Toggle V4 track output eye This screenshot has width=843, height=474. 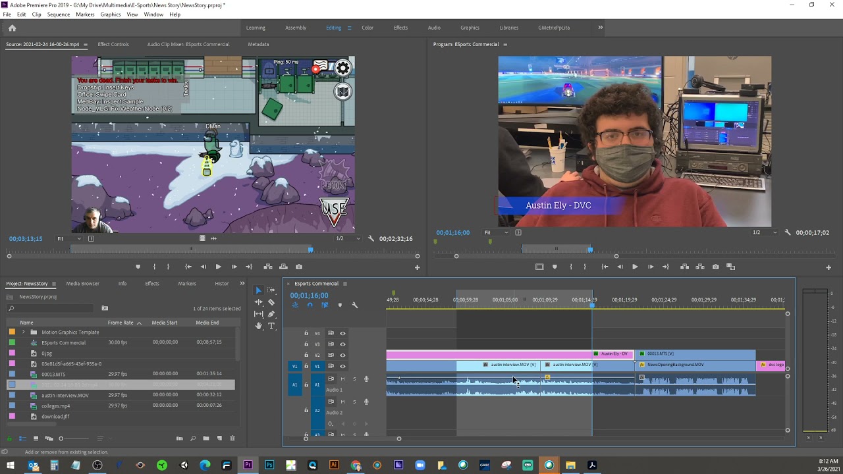pyautogui.click(x=342, y=333)
